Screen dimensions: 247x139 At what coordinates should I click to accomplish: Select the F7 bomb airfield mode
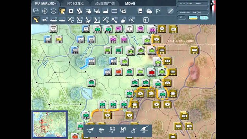88,20
